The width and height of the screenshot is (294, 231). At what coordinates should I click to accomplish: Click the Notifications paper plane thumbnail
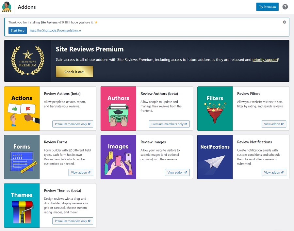pos(215,157)
